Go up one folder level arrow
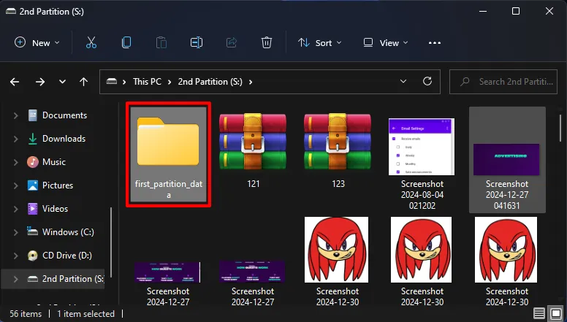Screen dimensions: 567x322 click(83, 82)
